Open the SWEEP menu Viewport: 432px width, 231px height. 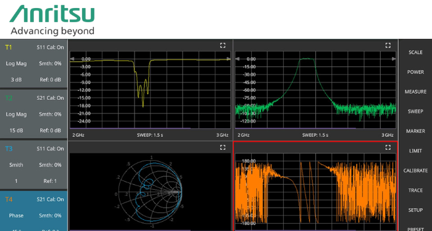(x=415, y=111)
